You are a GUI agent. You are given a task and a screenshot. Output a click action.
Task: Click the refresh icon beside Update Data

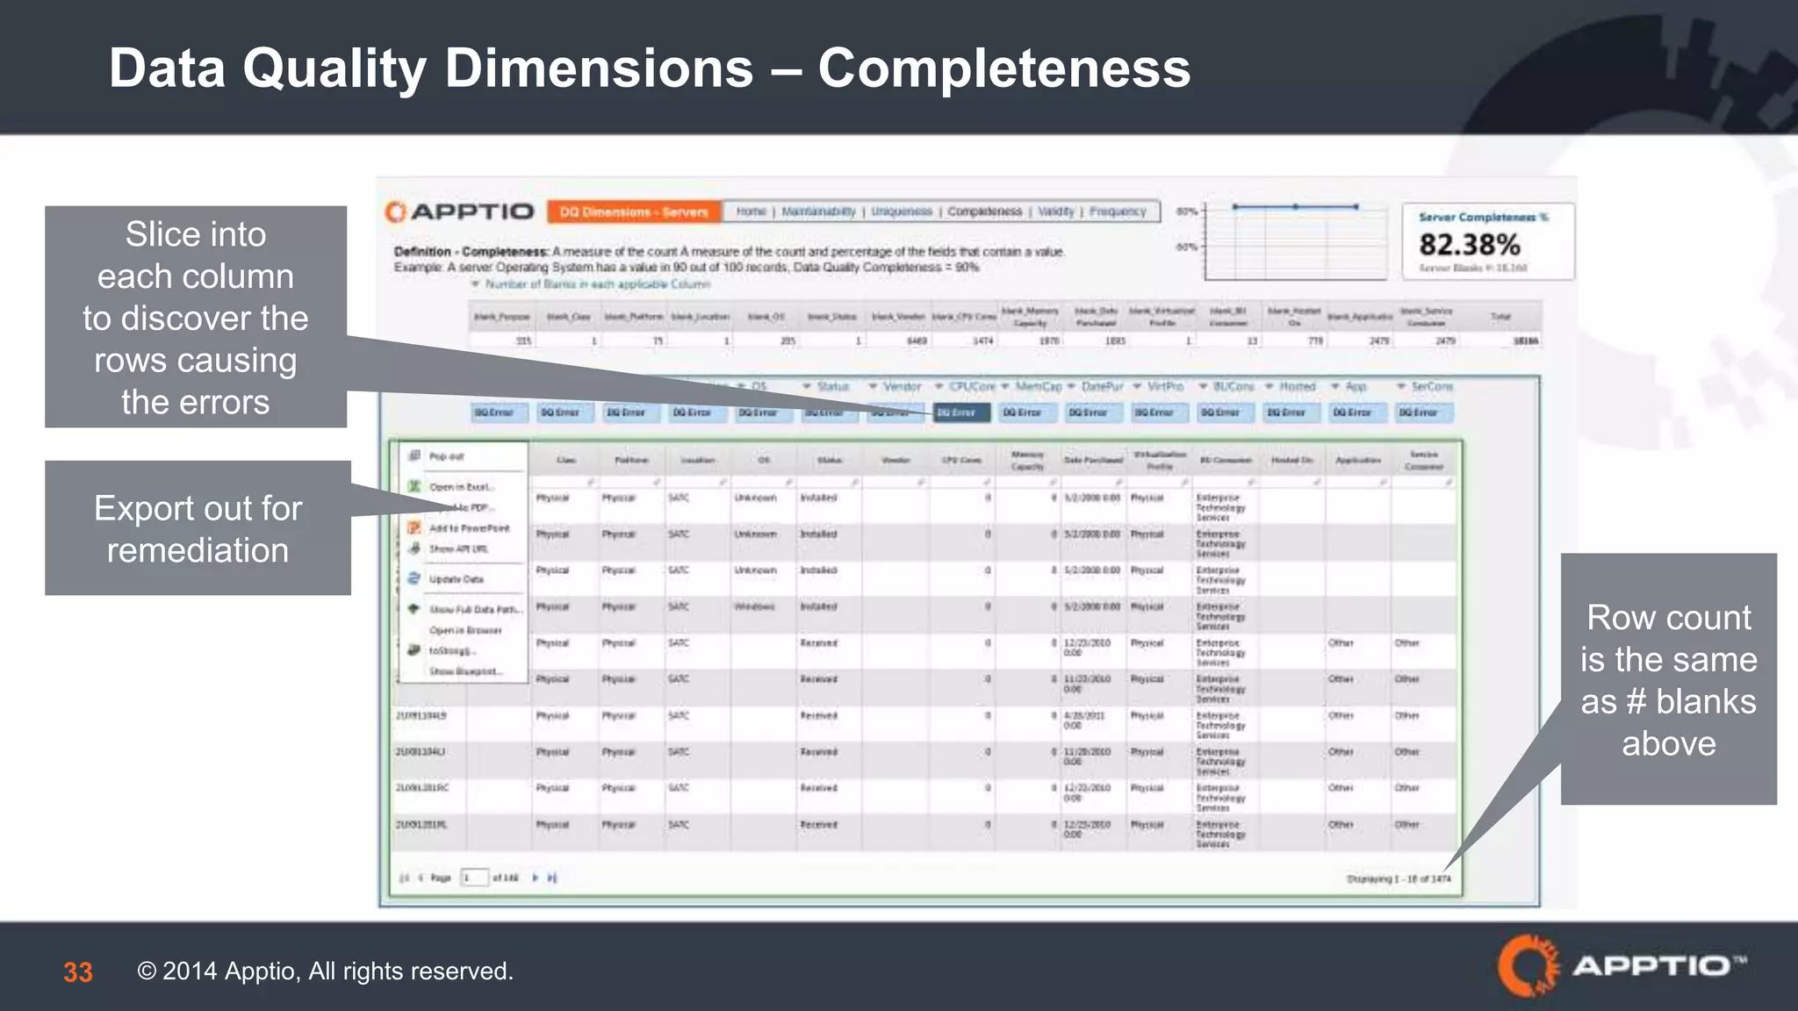point(414,578)
